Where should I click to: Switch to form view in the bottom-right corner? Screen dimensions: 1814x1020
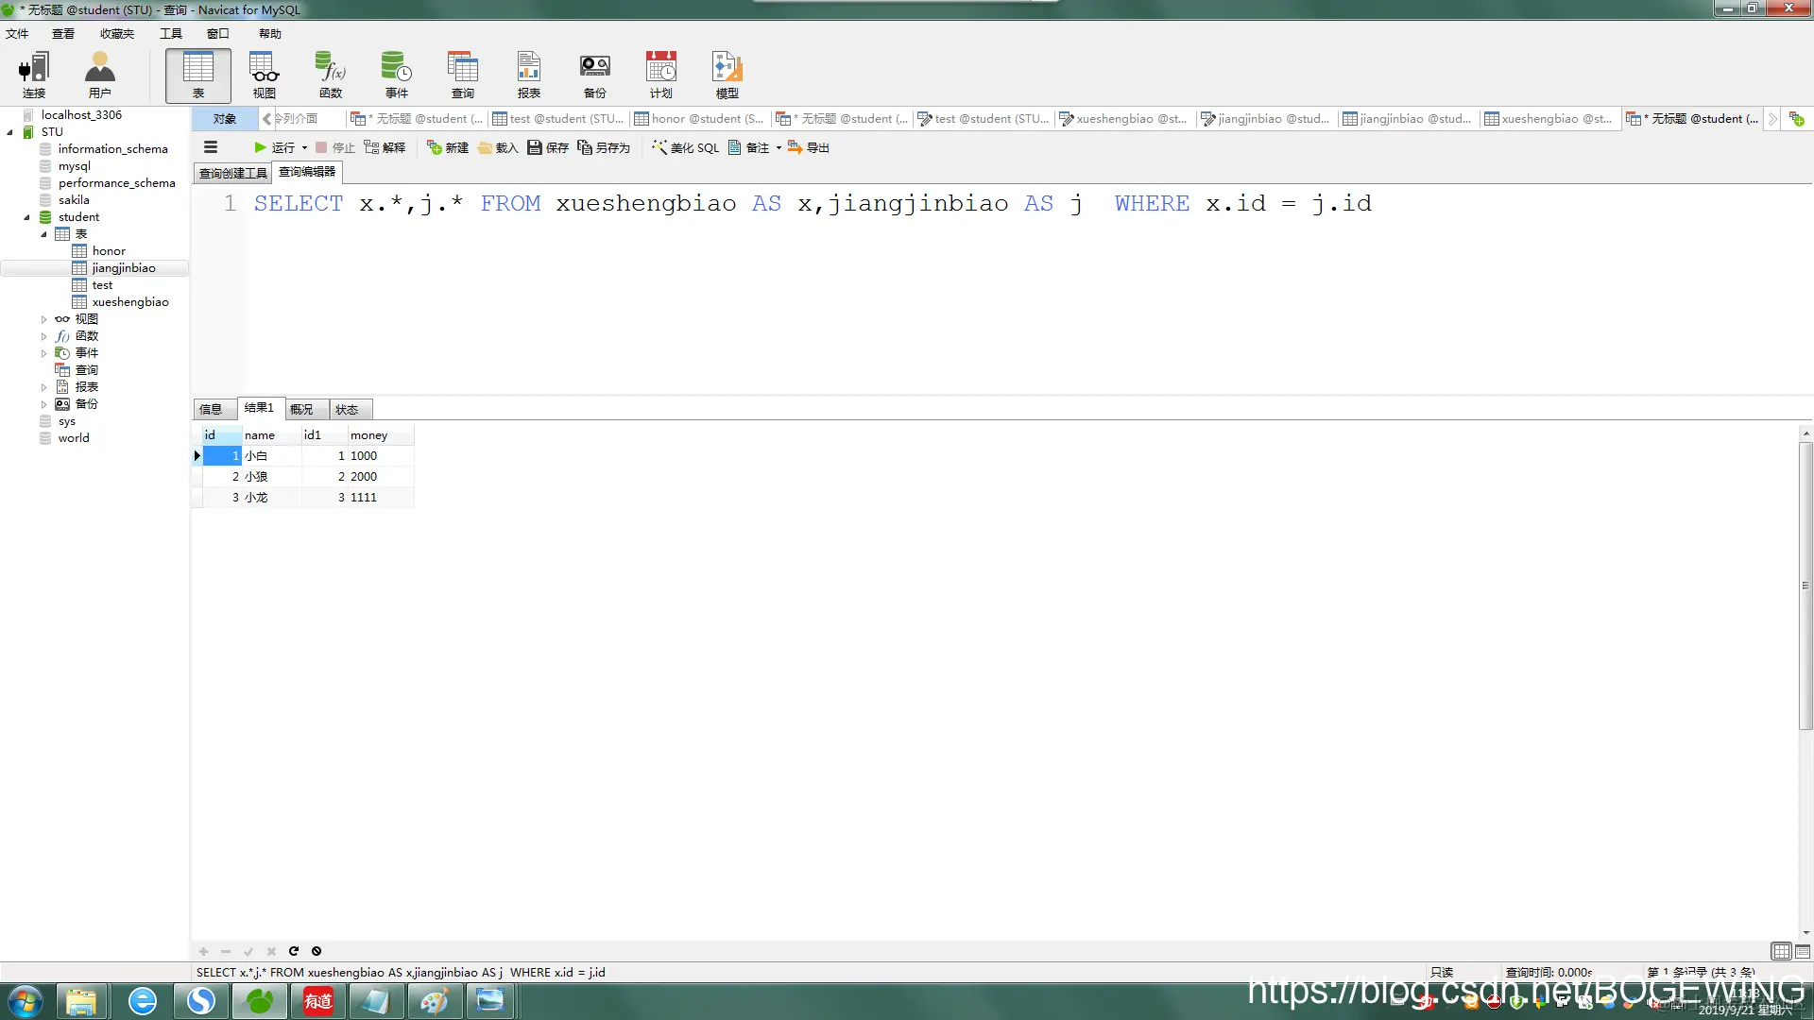coord(1803,952)
